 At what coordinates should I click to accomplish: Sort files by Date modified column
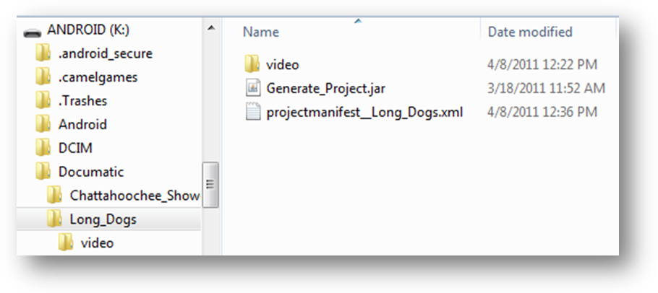530,32
